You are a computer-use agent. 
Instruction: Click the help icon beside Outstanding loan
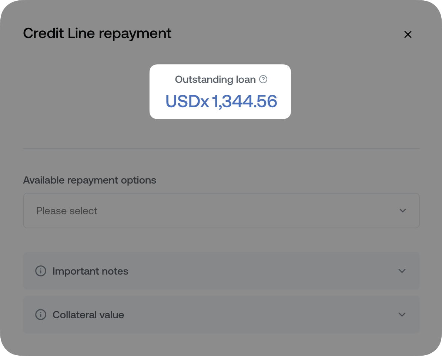coord(263,79)
